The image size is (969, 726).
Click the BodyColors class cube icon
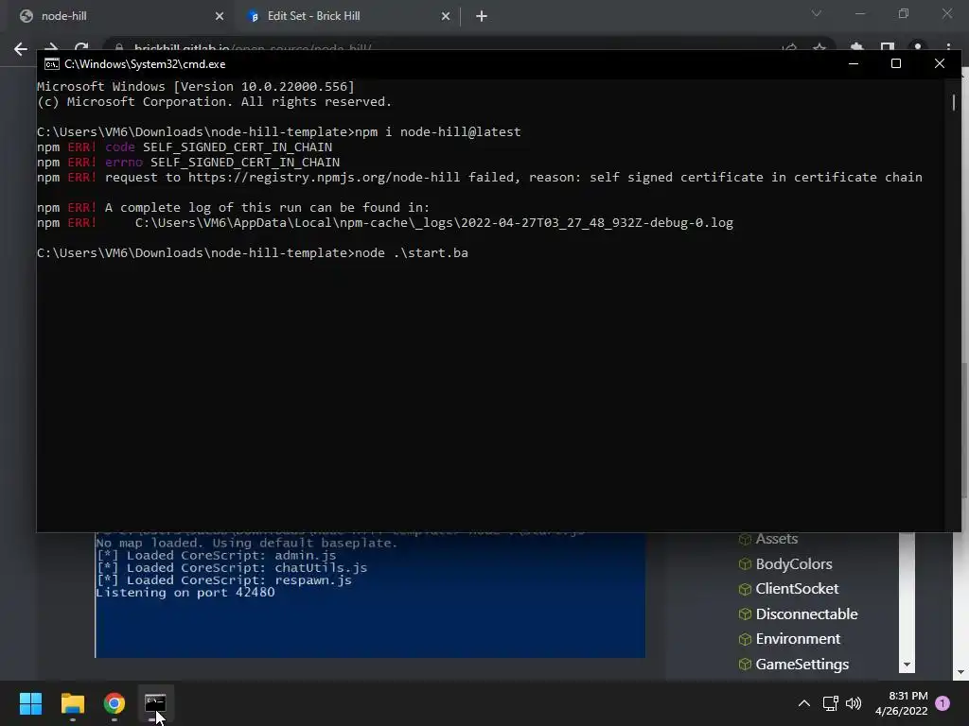click(745, 564)
